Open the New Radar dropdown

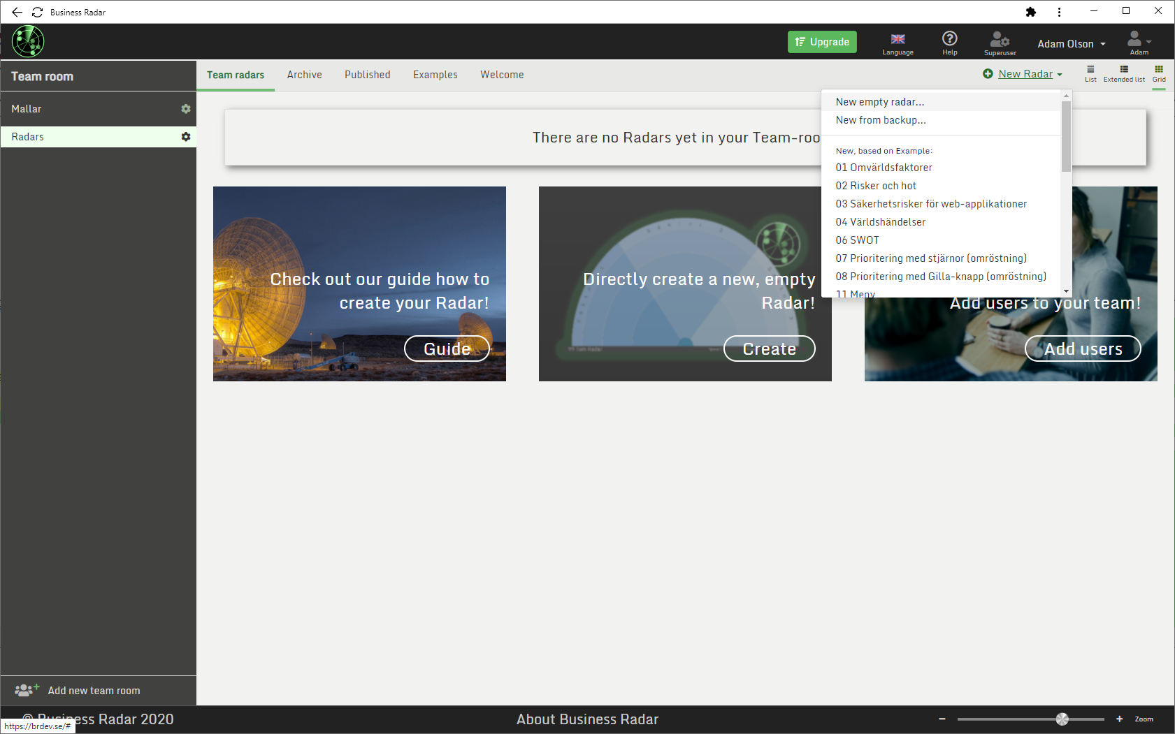click(1023, 74)
